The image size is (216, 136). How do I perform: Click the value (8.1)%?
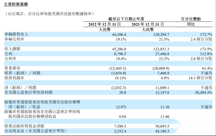120,78
